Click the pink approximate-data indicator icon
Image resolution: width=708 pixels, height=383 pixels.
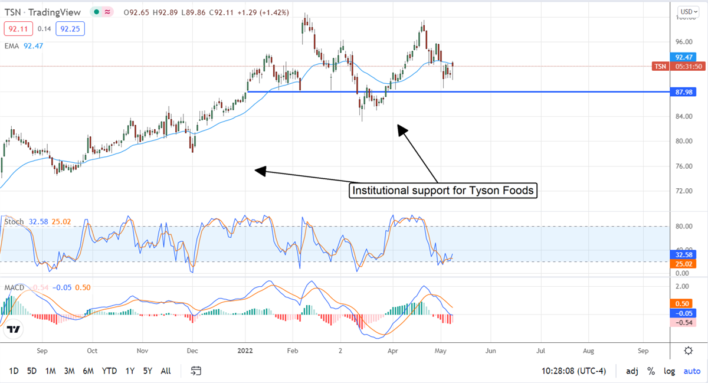tap(107, 12)
